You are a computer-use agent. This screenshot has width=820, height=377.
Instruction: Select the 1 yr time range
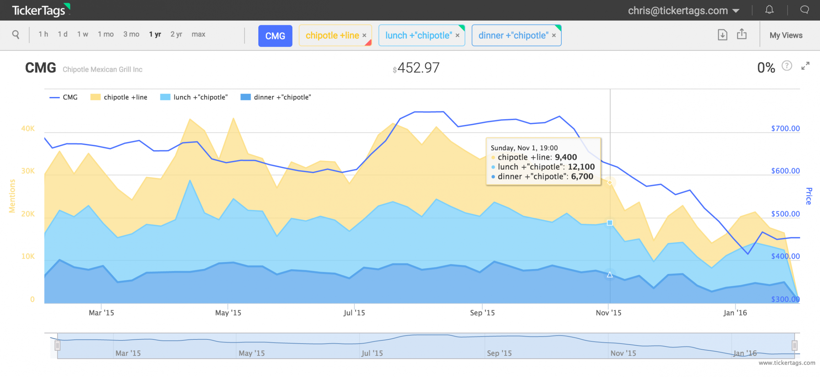click(155, 34)
